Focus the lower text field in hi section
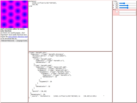 point(127,14)
